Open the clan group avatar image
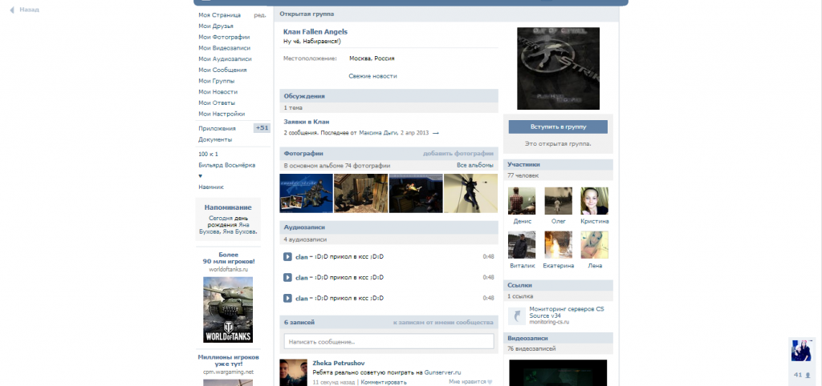The width and height of the screenshot is (822, 386). pos(557,68)
